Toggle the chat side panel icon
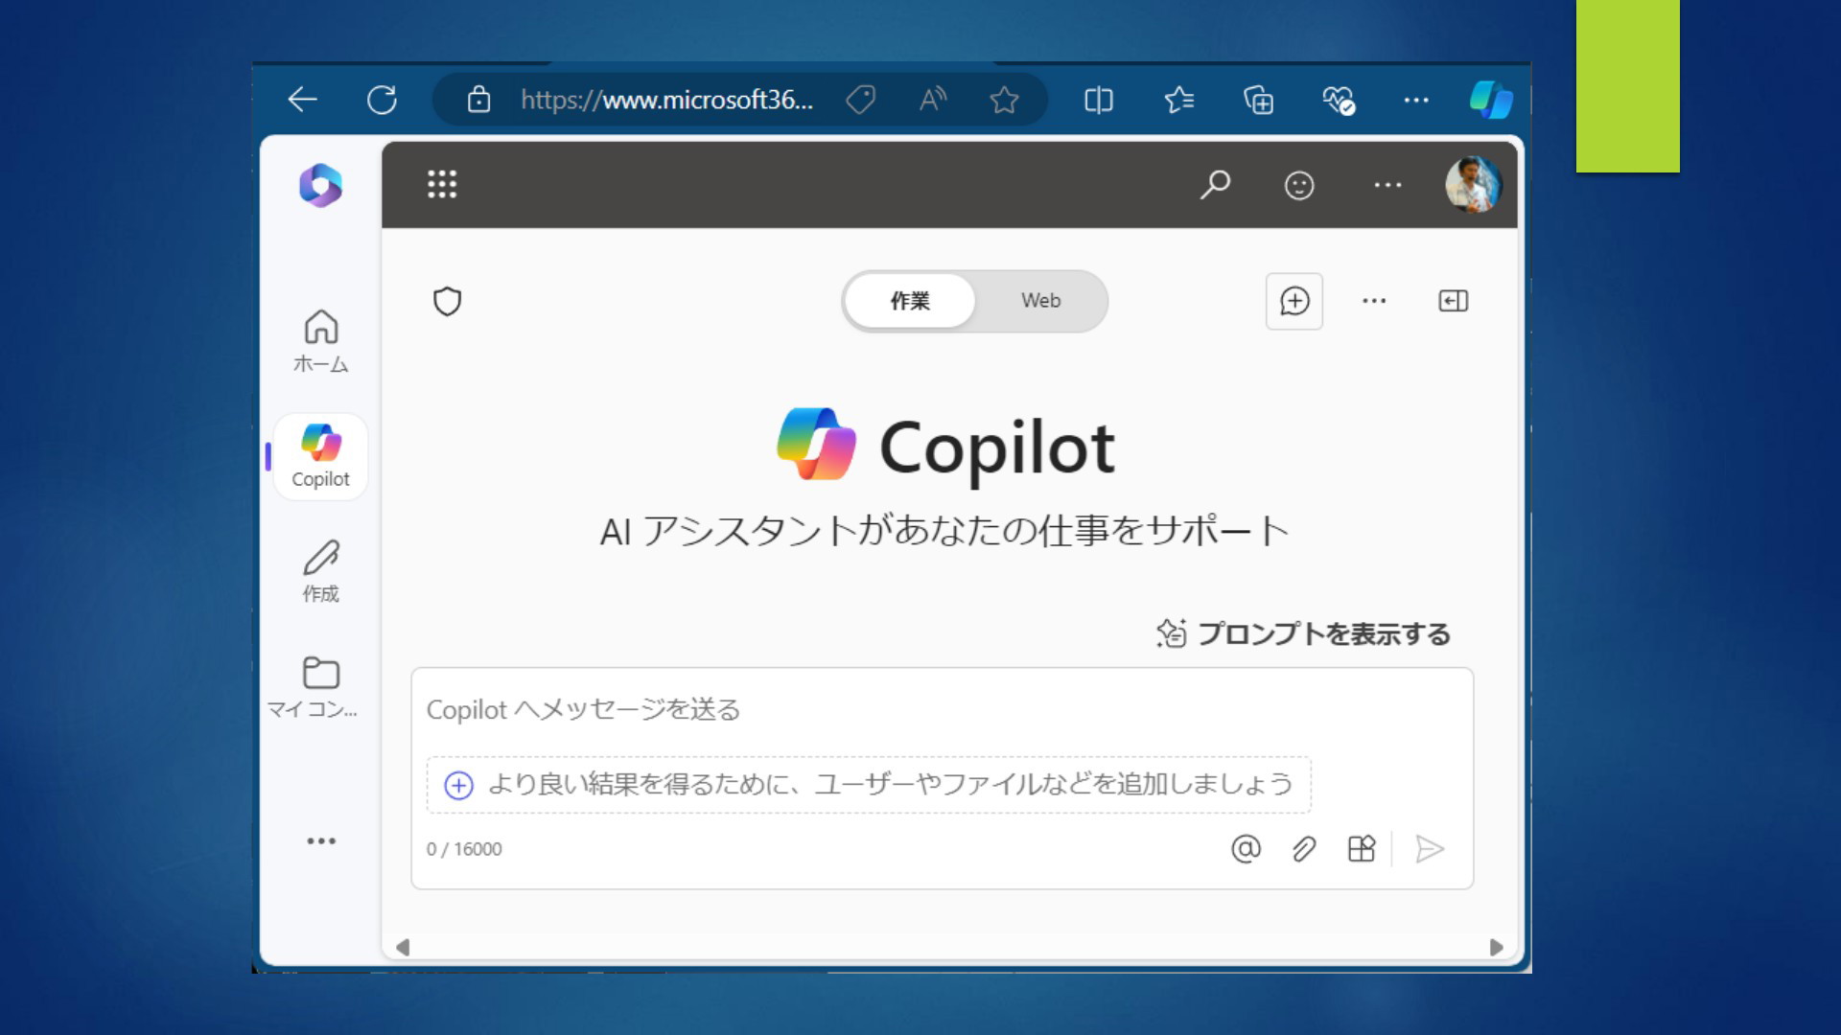1841x1035 pixels. click(1454, 301)
